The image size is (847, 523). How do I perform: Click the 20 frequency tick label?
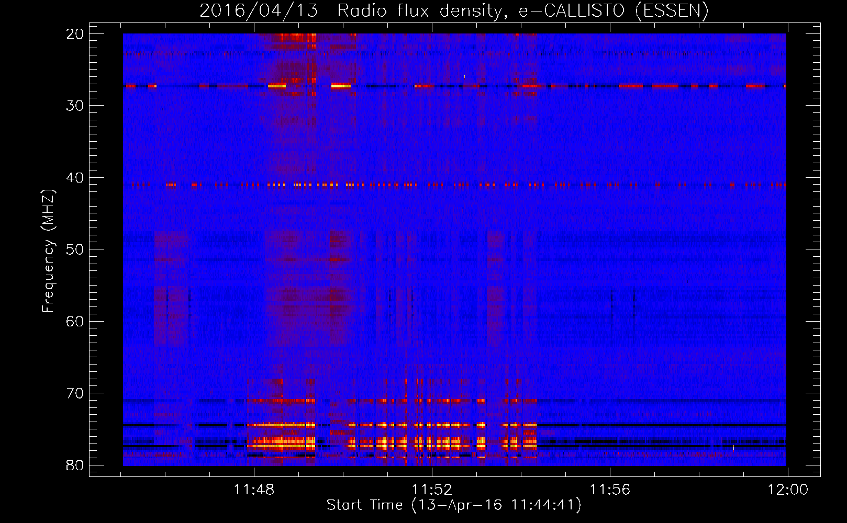point(75,34)
